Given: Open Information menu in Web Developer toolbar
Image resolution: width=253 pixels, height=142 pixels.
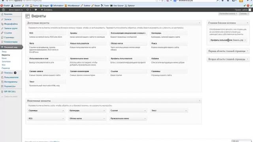Looking at the screenshot, I should pyautogui.click(x=57, y=6).
